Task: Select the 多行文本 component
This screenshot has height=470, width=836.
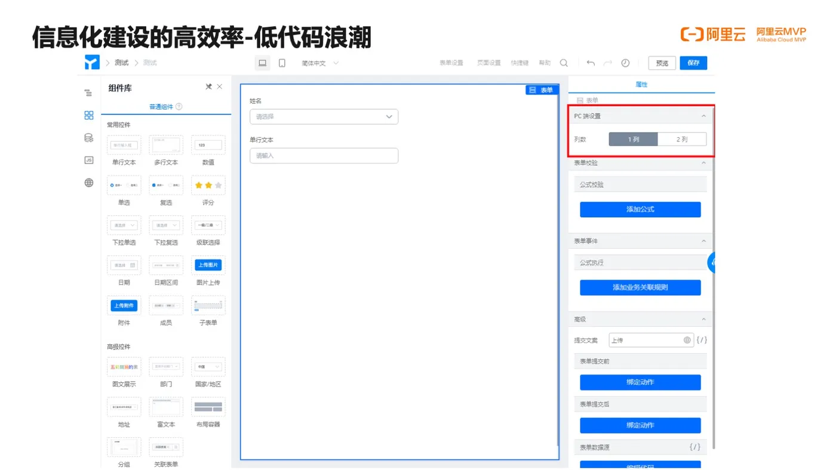Action: (166, 150)
